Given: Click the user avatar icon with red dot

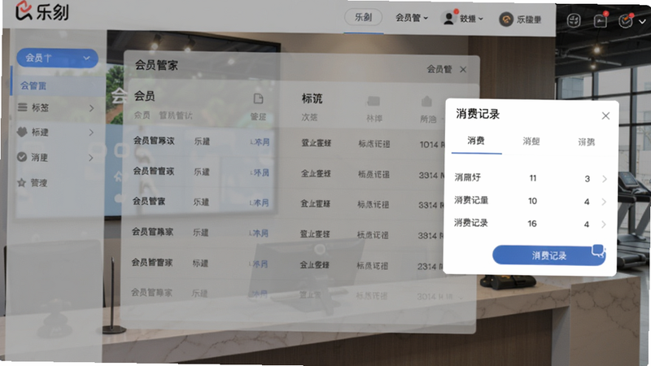Looking at the screenshot, I should click(449, 18).
